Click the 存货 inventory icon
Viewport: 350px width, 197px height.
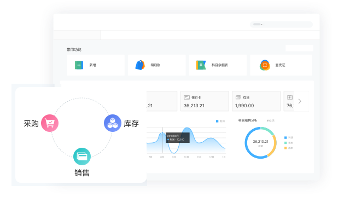[238, 97]
